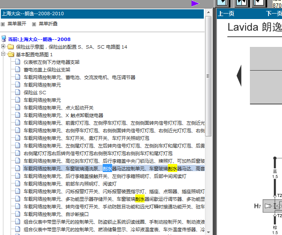Click open folder icon of 基本配置电路图 1
The image size is (282, 235).
click(11, 54)
